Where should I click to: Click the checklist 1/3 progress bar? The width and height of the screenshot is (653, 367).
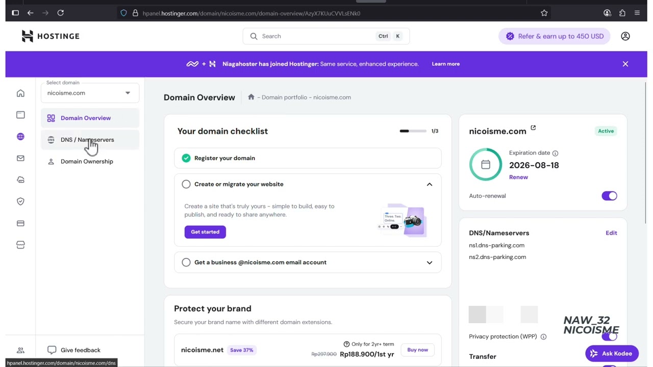click(413, 131)
